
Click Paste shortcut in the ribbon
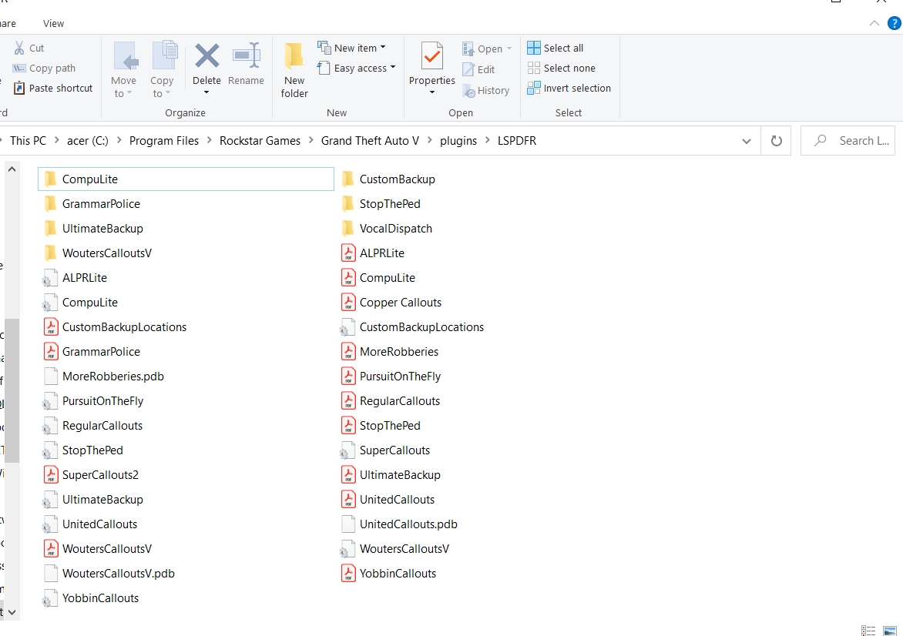point(53,88)
